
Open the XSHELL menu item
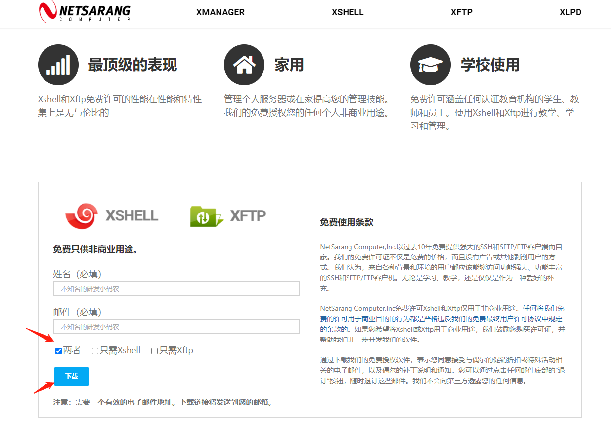click(x=348, y=12)
